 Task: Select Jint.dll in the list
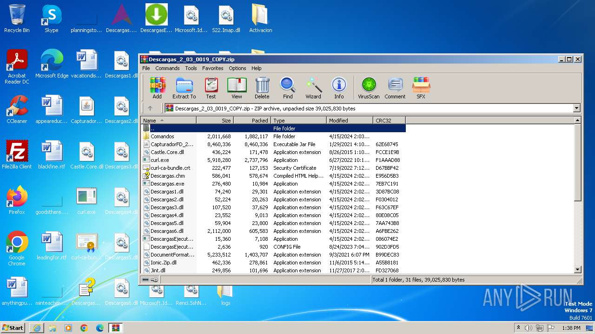[x=273, y=270]
